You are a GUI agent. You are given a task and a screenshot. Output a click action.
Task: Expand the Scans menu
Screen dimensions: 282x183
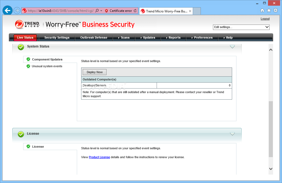pos(124,38)
